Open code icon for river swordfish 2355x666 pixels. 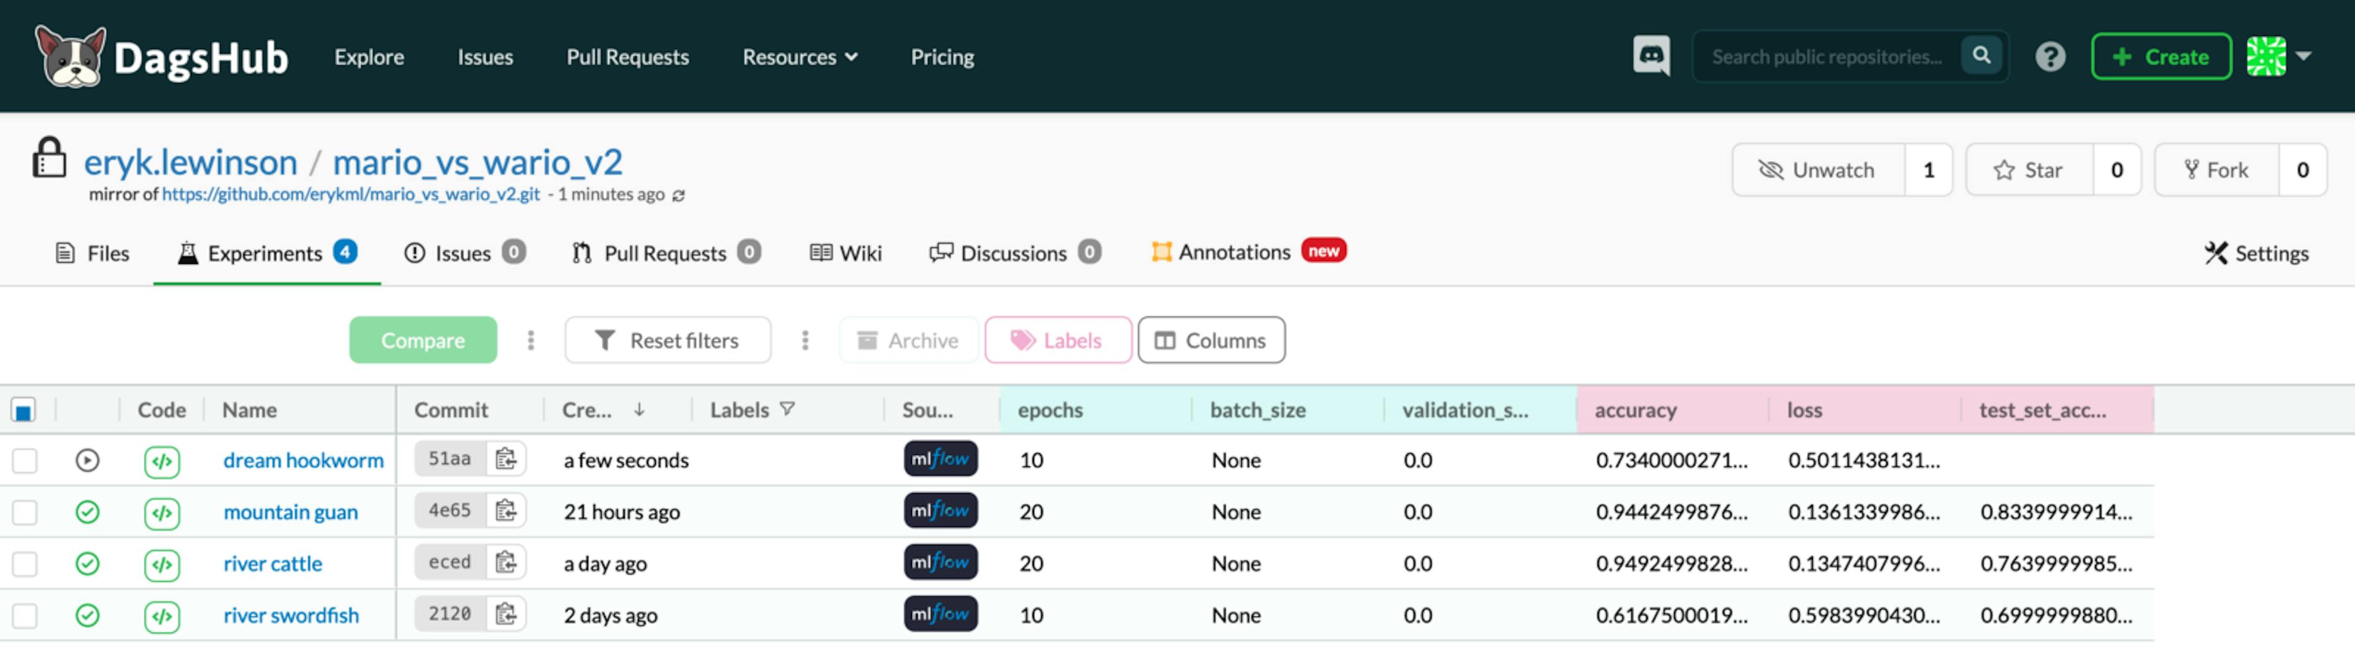162,616
